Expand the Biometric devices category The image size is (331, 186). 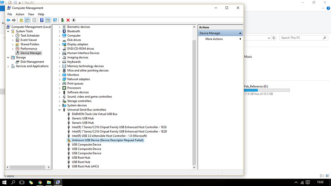[59, 27]
